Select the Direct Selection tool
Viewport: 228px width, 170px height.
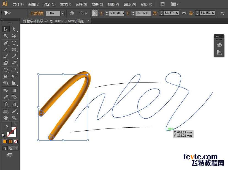point(14,29)
